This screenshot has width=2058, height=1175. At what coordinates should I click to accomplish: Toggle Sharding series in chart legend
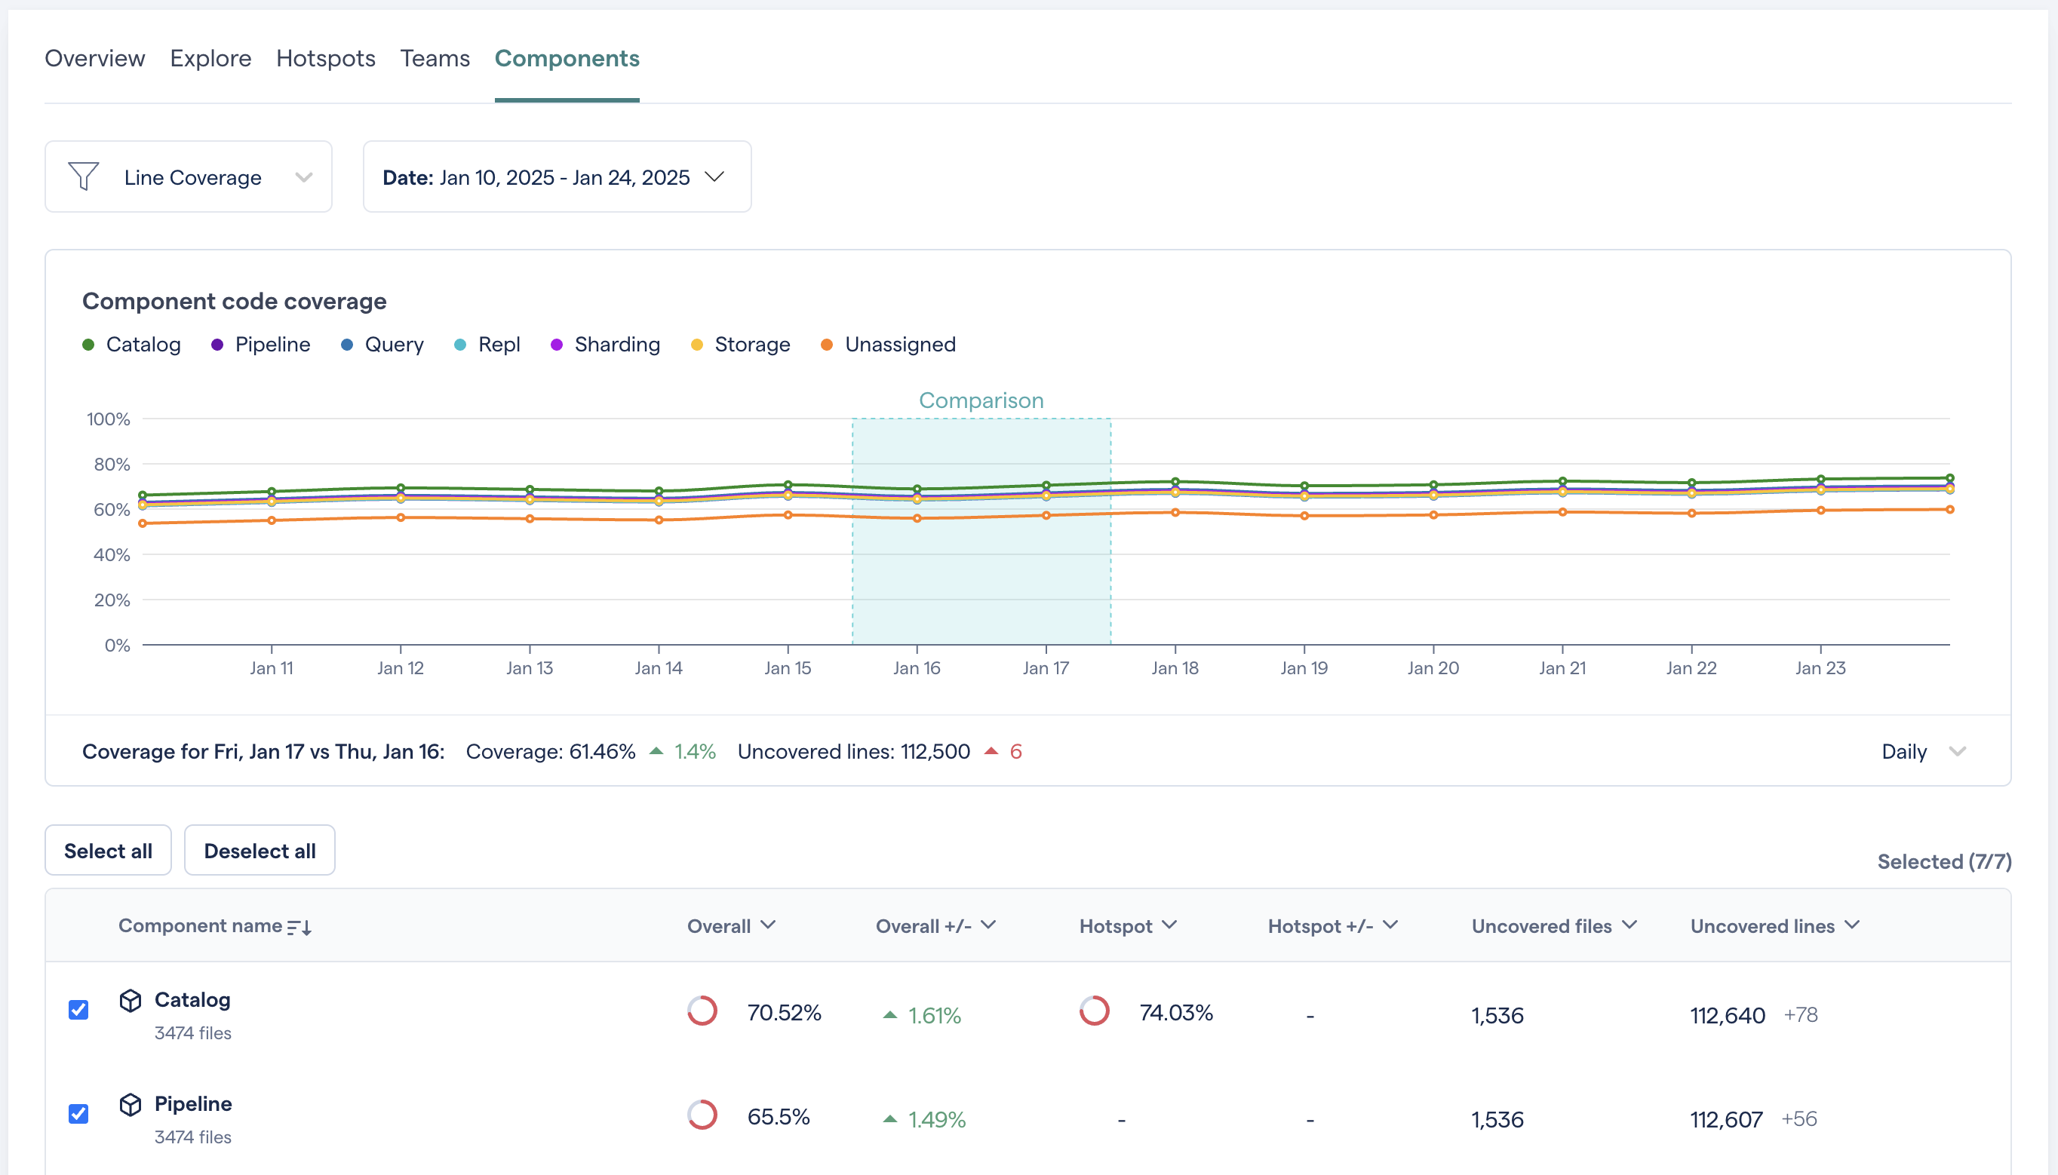616,345
